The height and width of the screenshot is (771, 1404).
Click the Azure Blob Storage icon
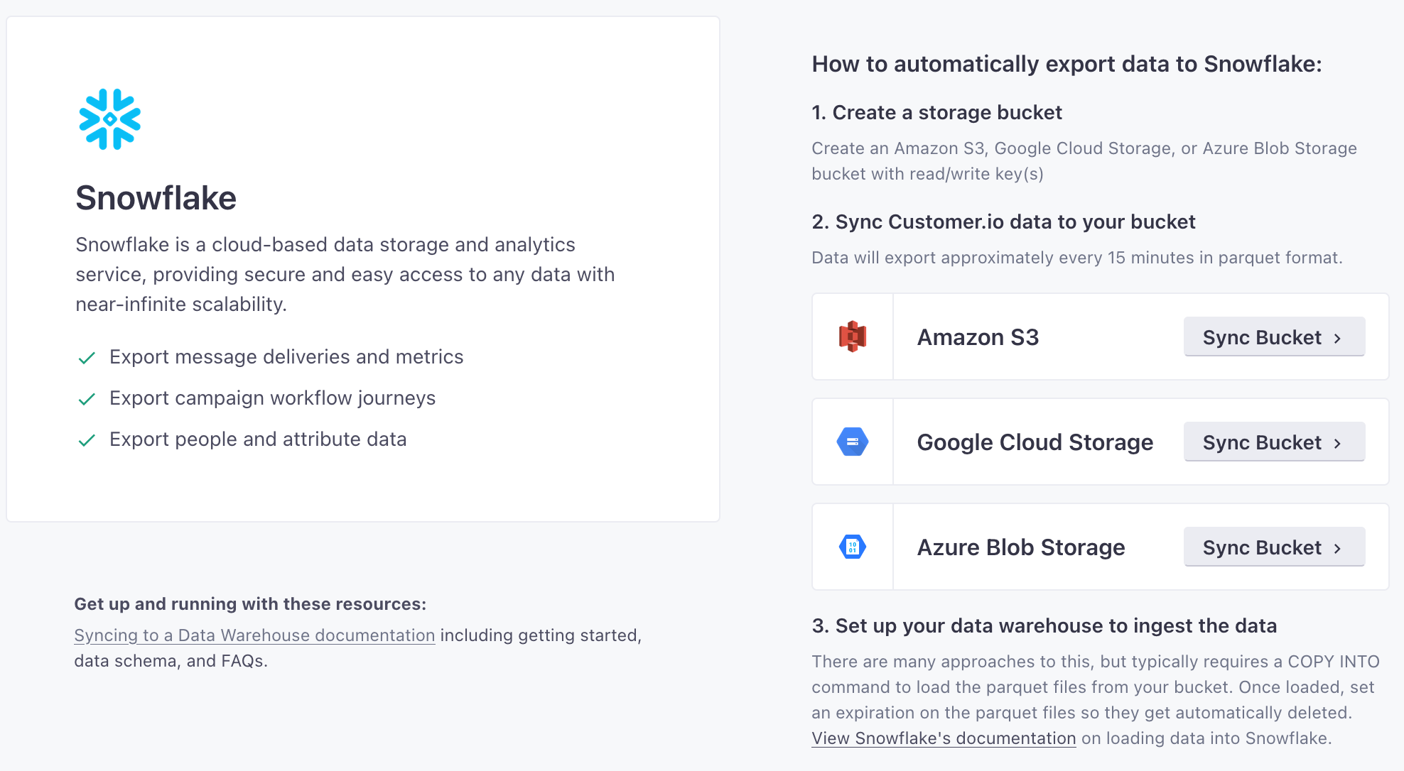[x=853, y=547]
